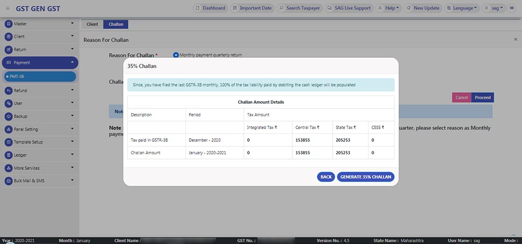Select Monthly payment quarterly return radio
Screen dimensions: 522x244
176,55
